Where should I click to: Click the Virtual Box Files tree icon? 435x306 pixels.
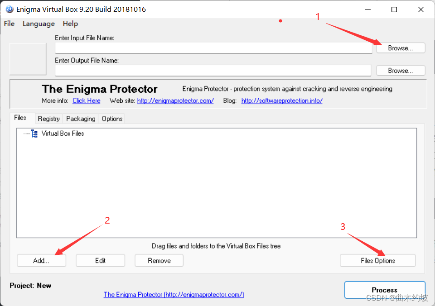(34, 134)
